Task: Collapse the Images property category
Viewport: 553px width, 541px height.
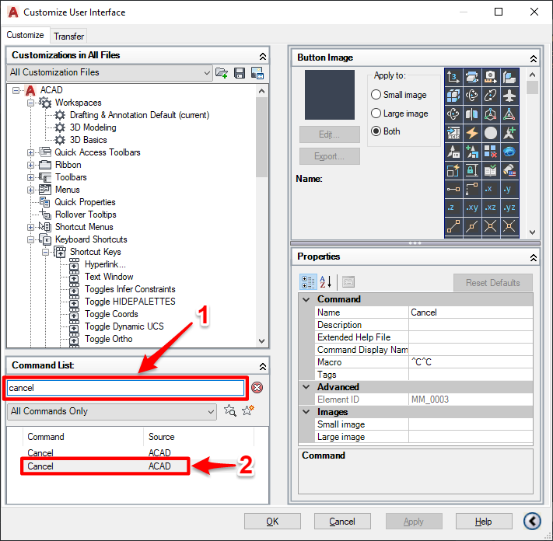Action: [x=306, y=412]
